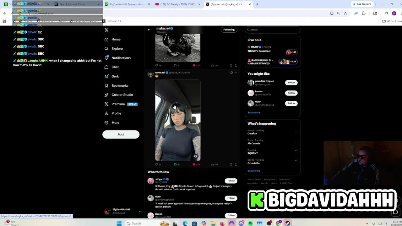
Task: Switch to AO Meally TONY STARK tab
Action: pos(178,4)
